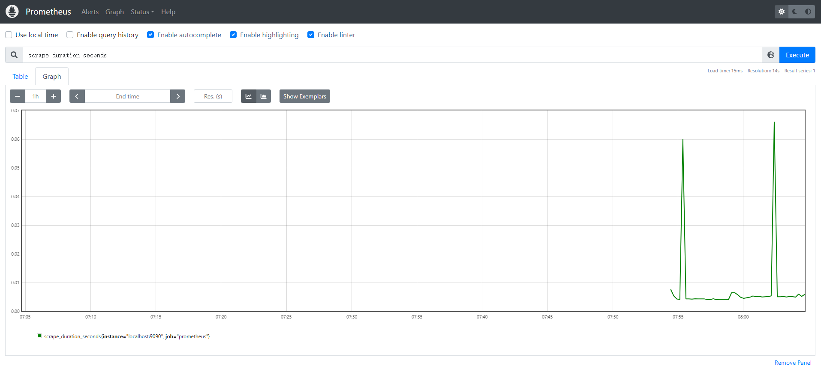Select the scrape_duration_seconds legend entry

click(x=127, y=336)
